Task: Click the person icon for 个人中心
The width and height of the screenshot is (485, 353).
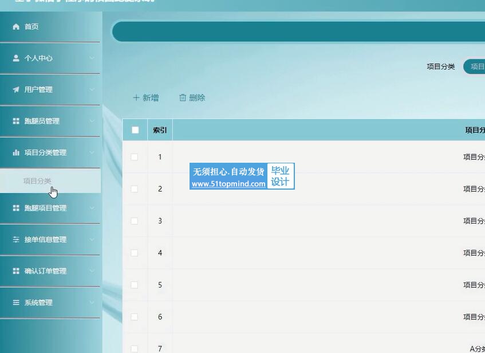Action: [x=16, y=58]
